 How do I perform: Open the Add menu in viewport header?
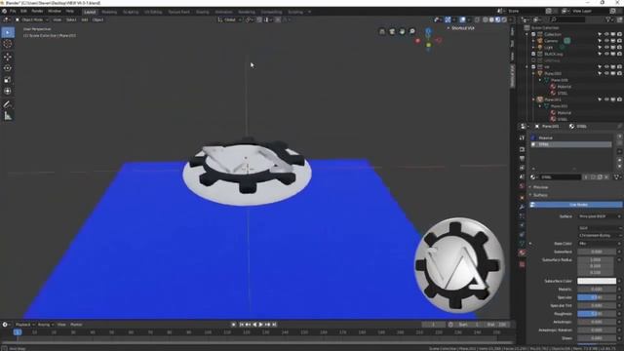tap(85, 19)
